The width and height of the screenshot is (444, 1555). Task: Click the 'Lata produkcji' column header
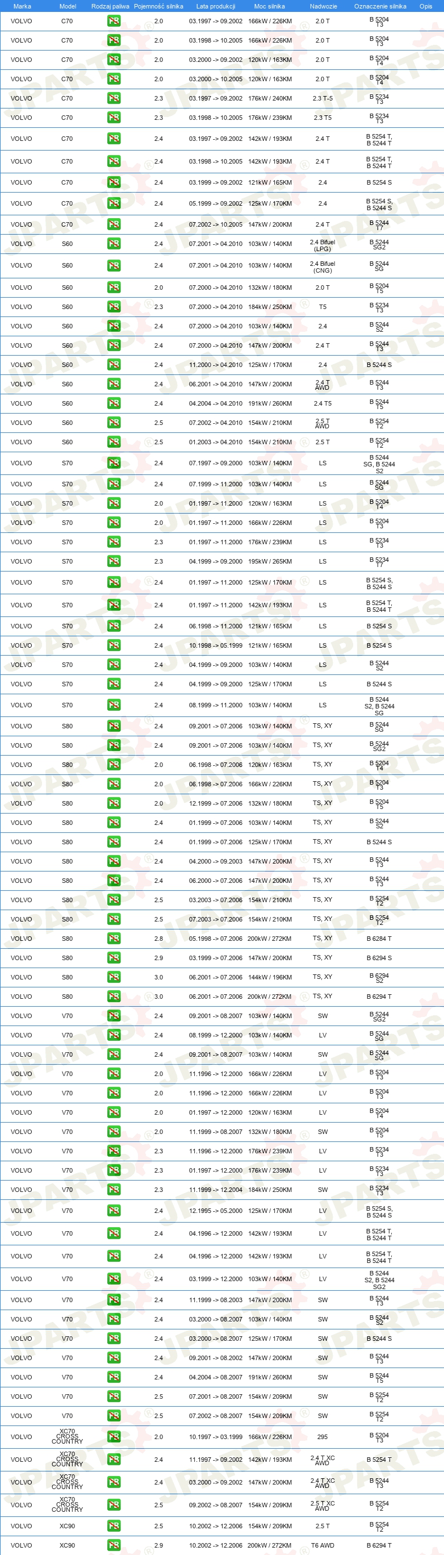(215, 6)
